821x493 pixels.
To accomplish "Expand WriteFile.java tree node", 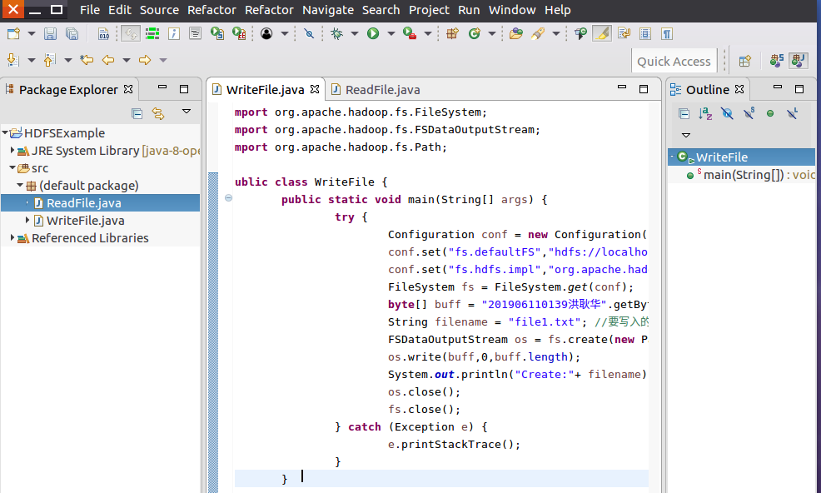I will (x=27, y=220).
